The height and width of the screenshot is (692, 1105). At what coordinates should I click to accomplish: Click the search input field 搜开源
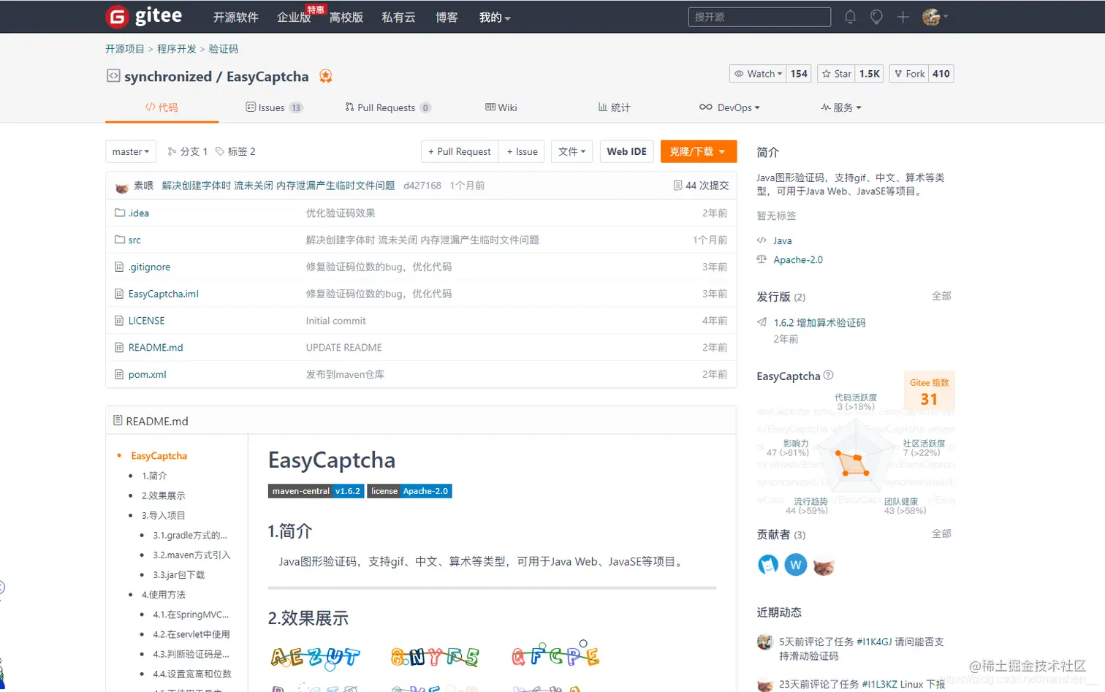pos(759,17)
